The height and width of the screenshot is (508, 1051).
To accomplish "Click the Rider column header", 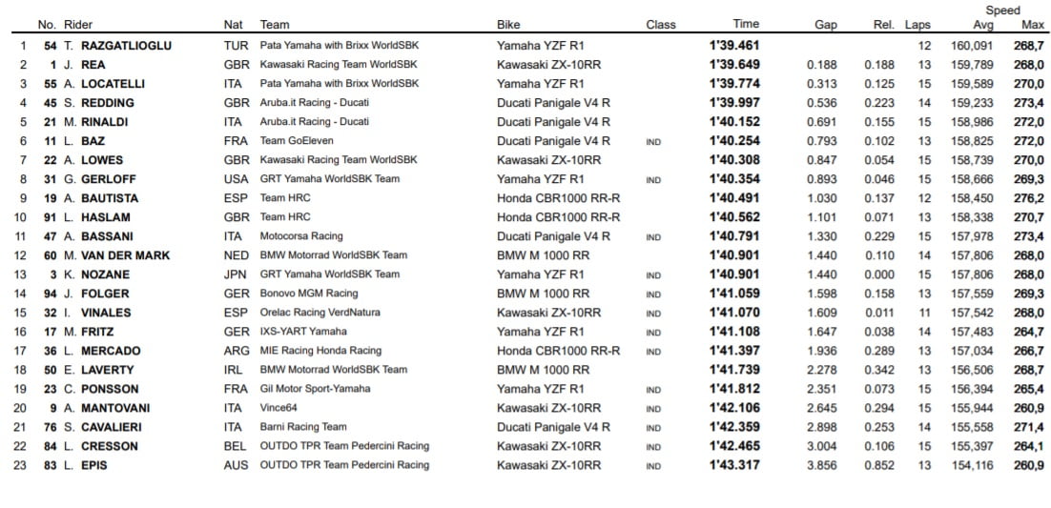I will 77,25.
